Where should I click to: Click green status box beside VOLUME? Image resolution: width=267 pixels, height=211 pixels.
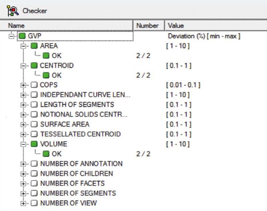pyautogui.click(x=34, y=144)
